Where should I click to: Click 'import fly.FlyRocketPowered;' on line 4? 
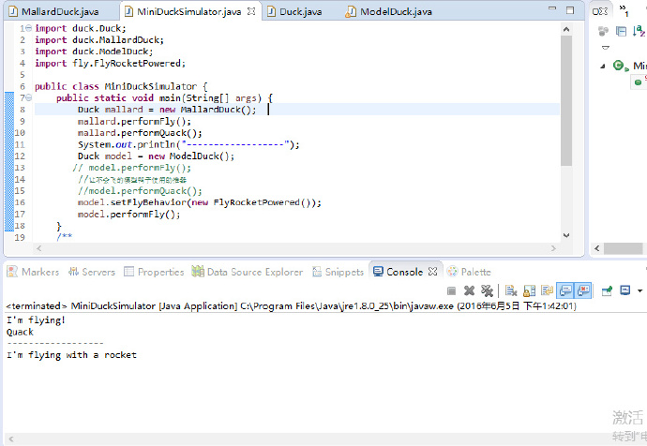(x=110, y=63)
